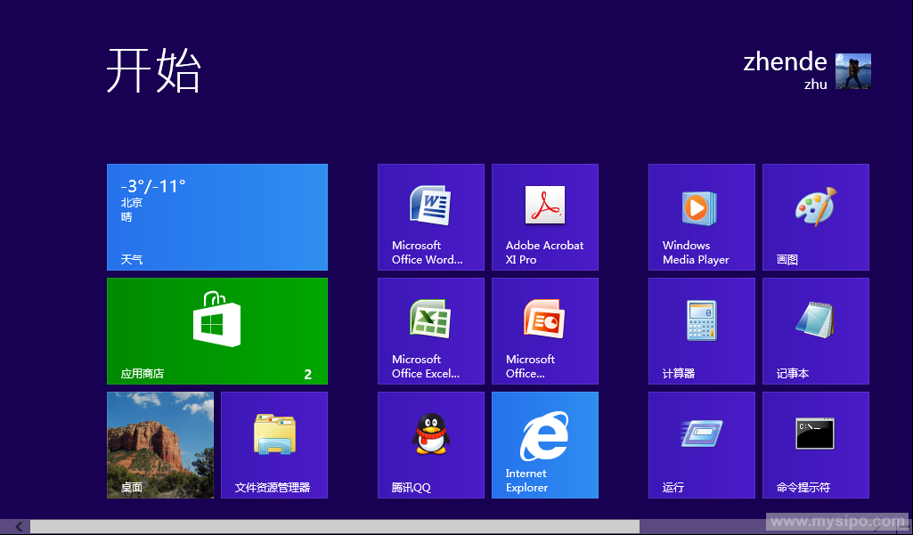Click the user account avatar picture
Image resolution: width=913 pixels, height=535 pixels.
[x=853, y=71]
